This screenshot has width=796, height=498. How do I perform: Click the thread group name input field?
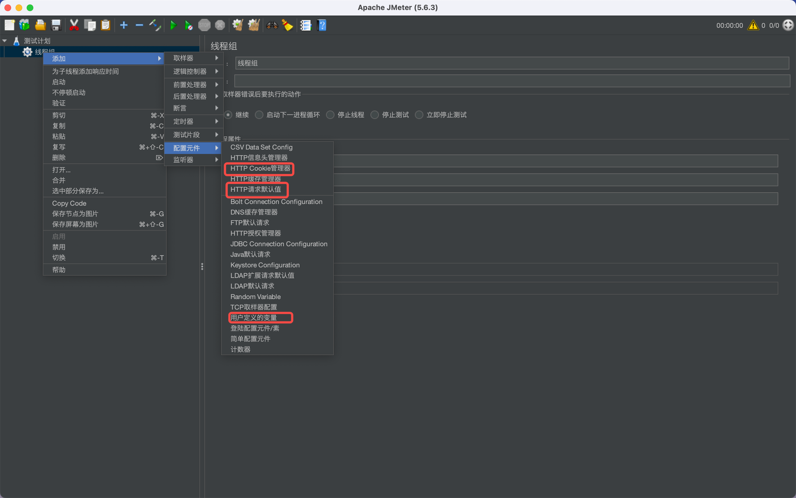click(512, 63)
